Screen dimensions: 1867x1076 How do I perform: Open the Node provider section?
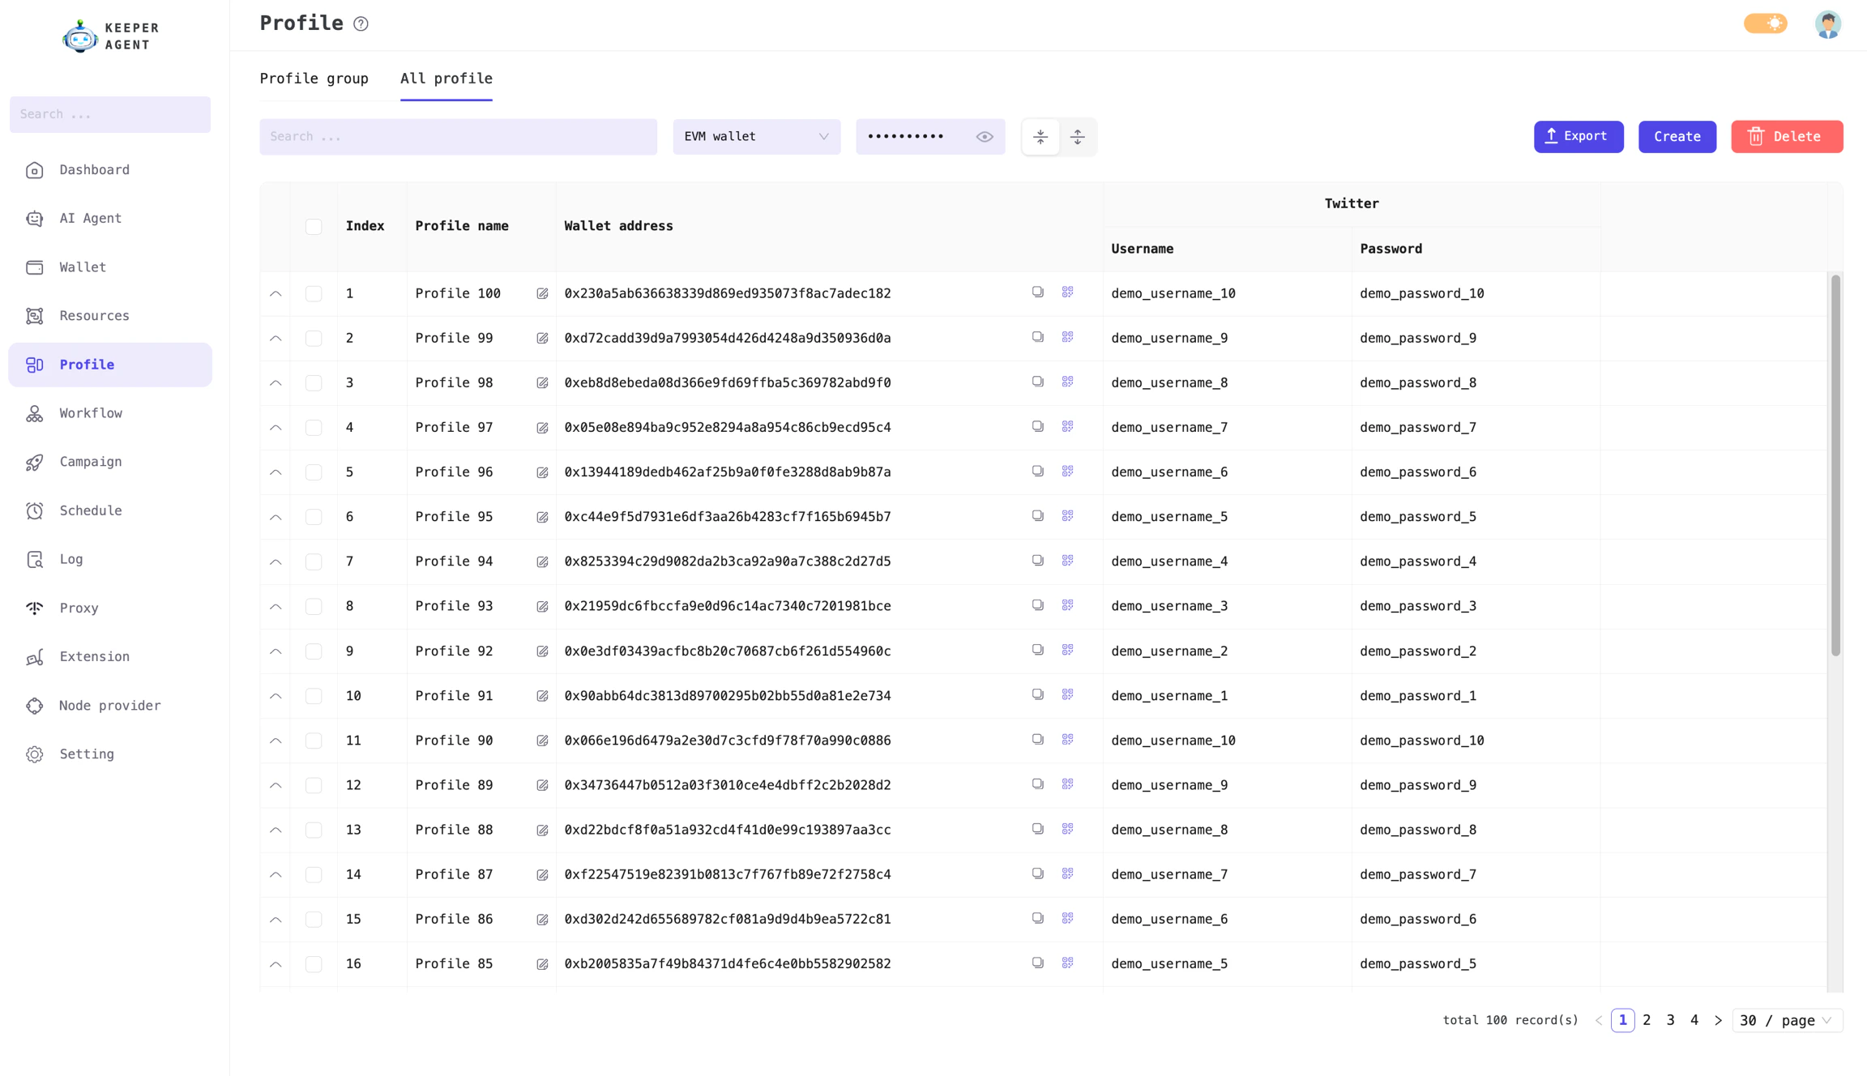point(109,706)
